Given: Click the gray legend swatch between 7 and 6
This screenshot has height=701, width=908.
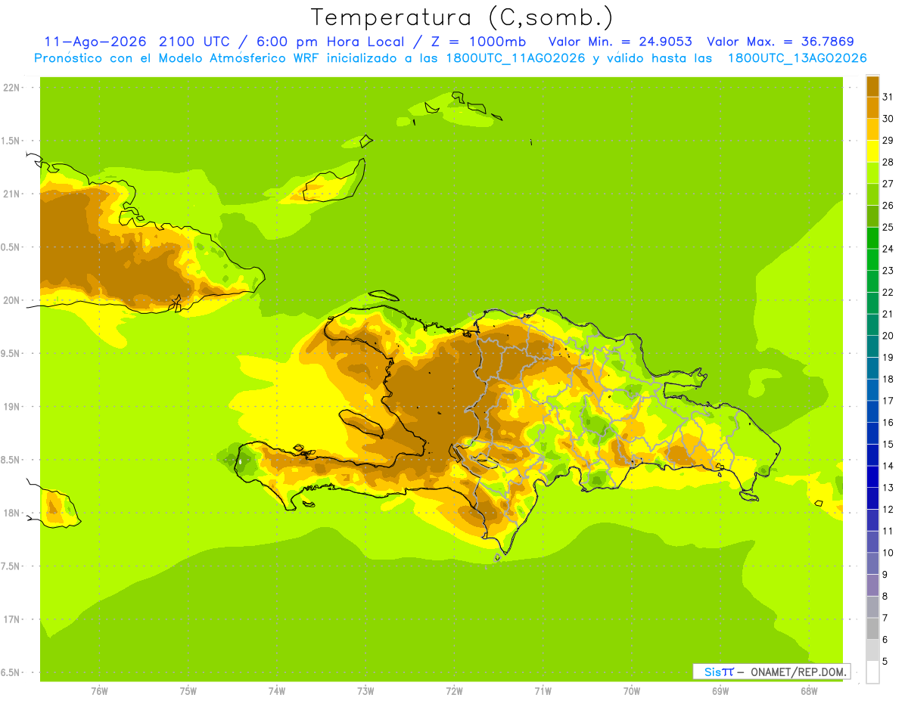Looking at the screenshot, I should pyautogui.click(x=872, y=628).
